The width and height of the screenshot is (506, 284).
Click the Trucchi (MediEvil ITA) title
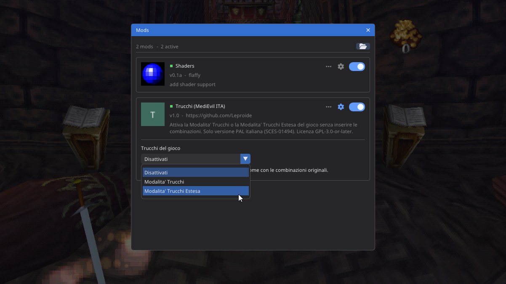tap(200, 106)
